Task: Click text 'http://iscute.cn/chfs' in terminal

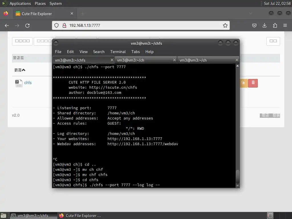Action: click(x=113, y=87)
